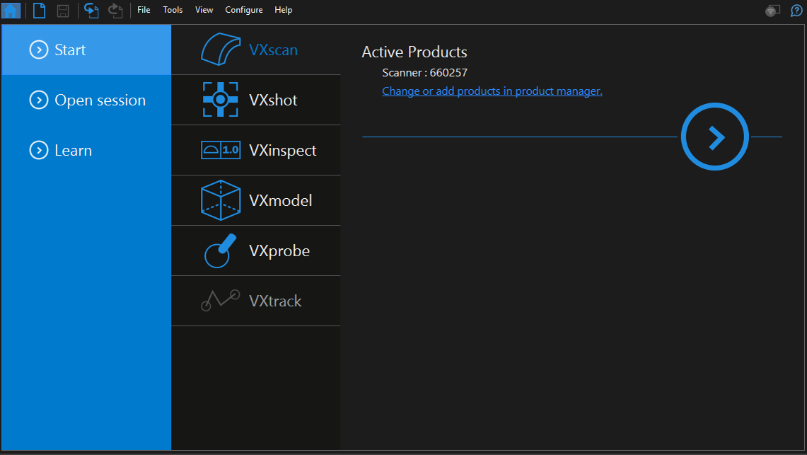Open the File menu

(x=144, y=10)
